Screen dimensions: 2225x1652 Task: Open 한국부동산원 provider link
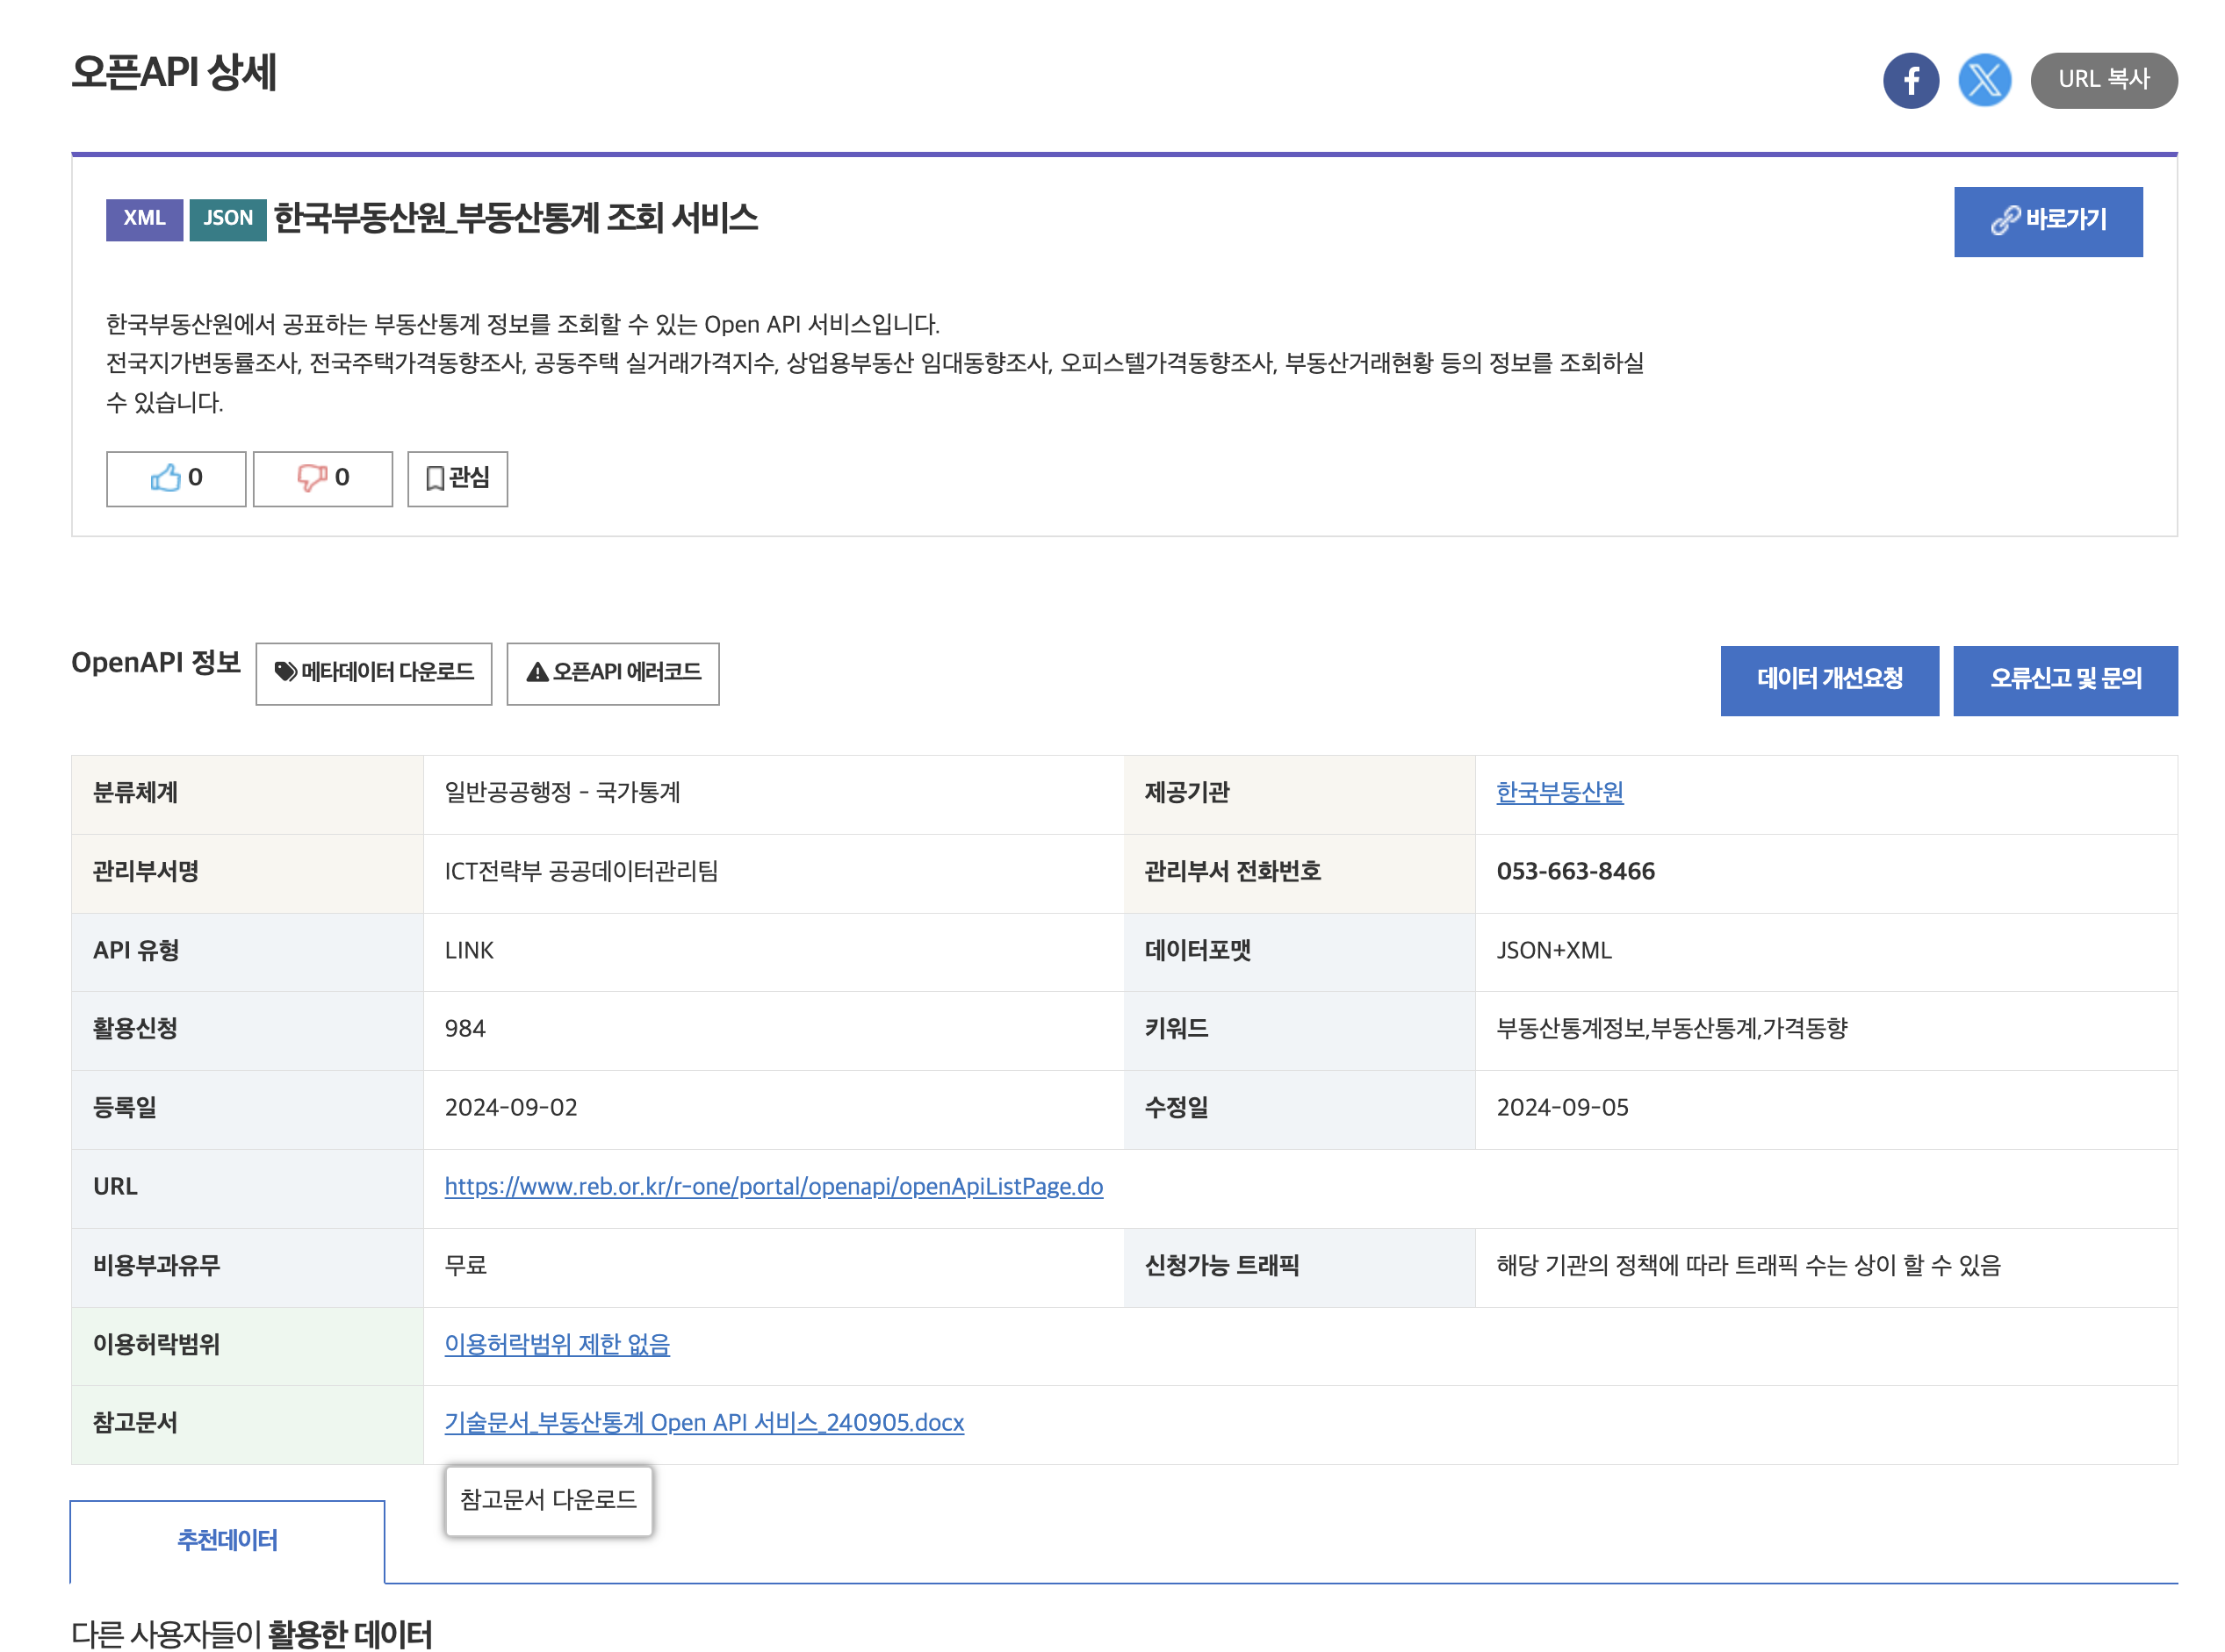pos(1559,792)
